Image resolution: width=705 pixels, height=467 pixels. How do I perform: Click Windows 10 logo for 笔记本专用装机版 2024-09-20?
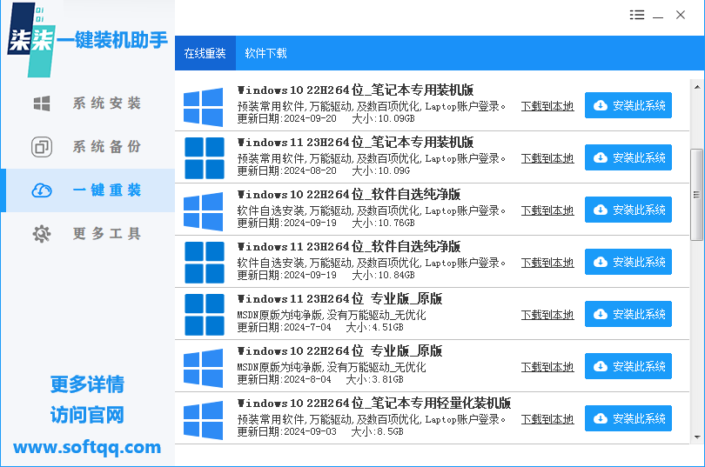tap(203, 106)
